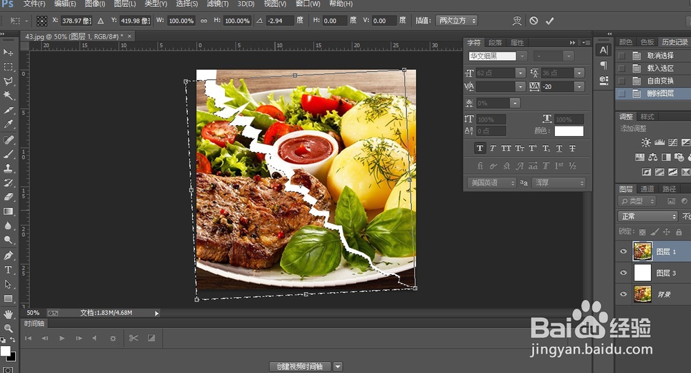
Task: Select the Zoom tool
Action: click(8, 328)
